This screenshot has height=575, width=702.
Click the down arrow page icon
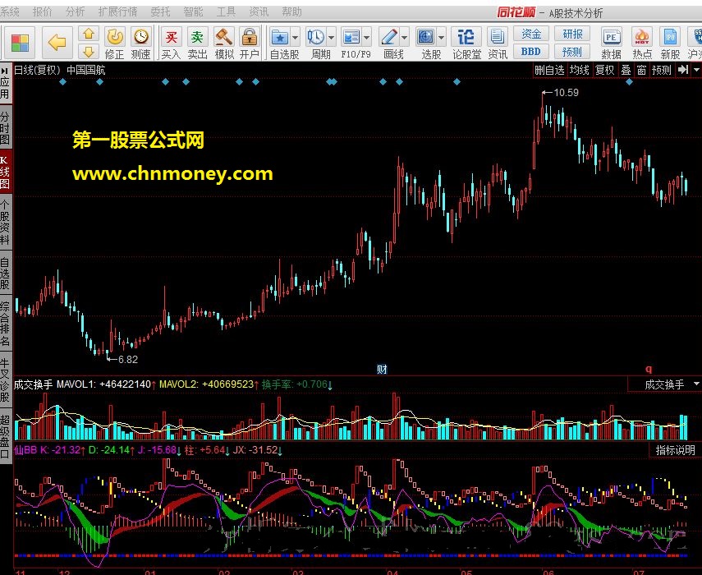[x=89, y=52]
